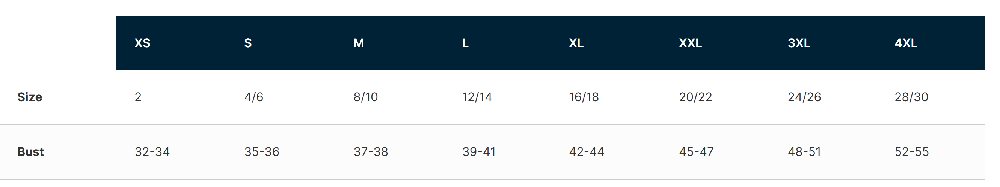Viewport: 1000px width, 187px height.
Task: Click the 4/6 size cell
Action: pos(254,97)
